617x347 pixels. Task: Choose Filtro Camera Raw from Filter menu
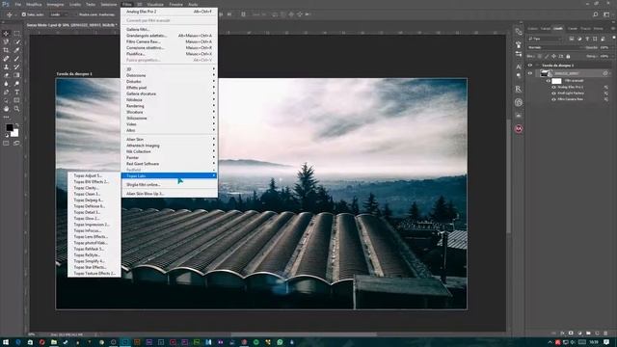[170, 41]
